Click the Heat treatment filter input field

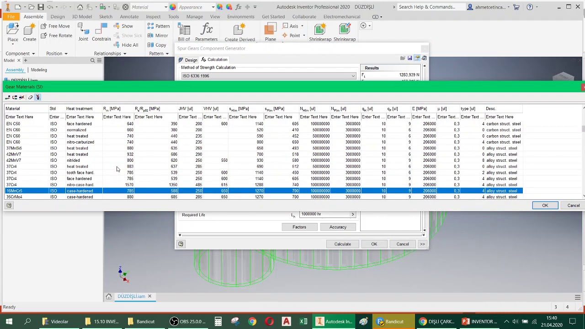click(x=84, y=117)
